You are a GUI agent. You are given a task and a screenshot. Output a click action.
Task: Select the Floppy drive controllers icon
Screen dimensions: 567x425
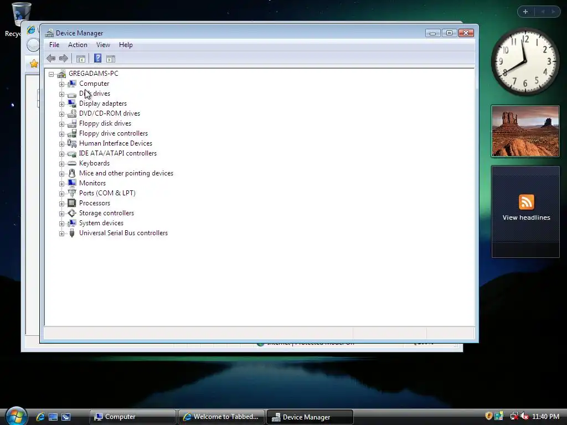click(72, 133)
